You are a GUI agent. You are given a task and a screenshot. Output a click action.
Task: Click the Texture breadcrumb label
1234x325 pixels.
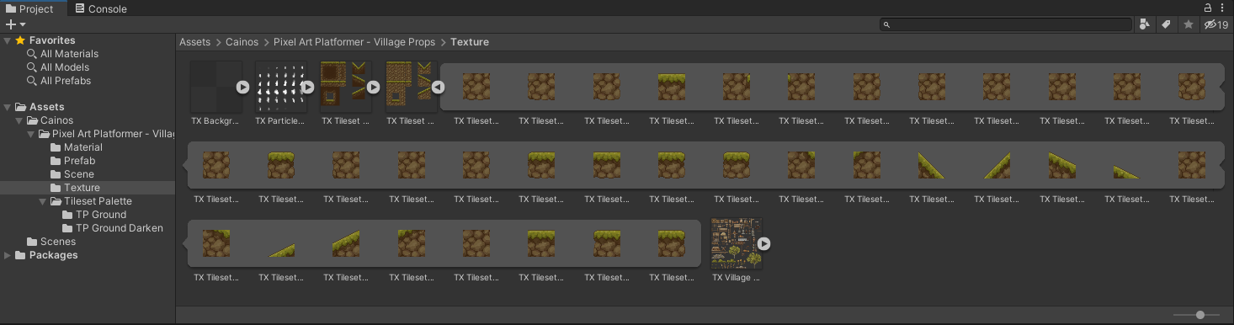(470, 42)
